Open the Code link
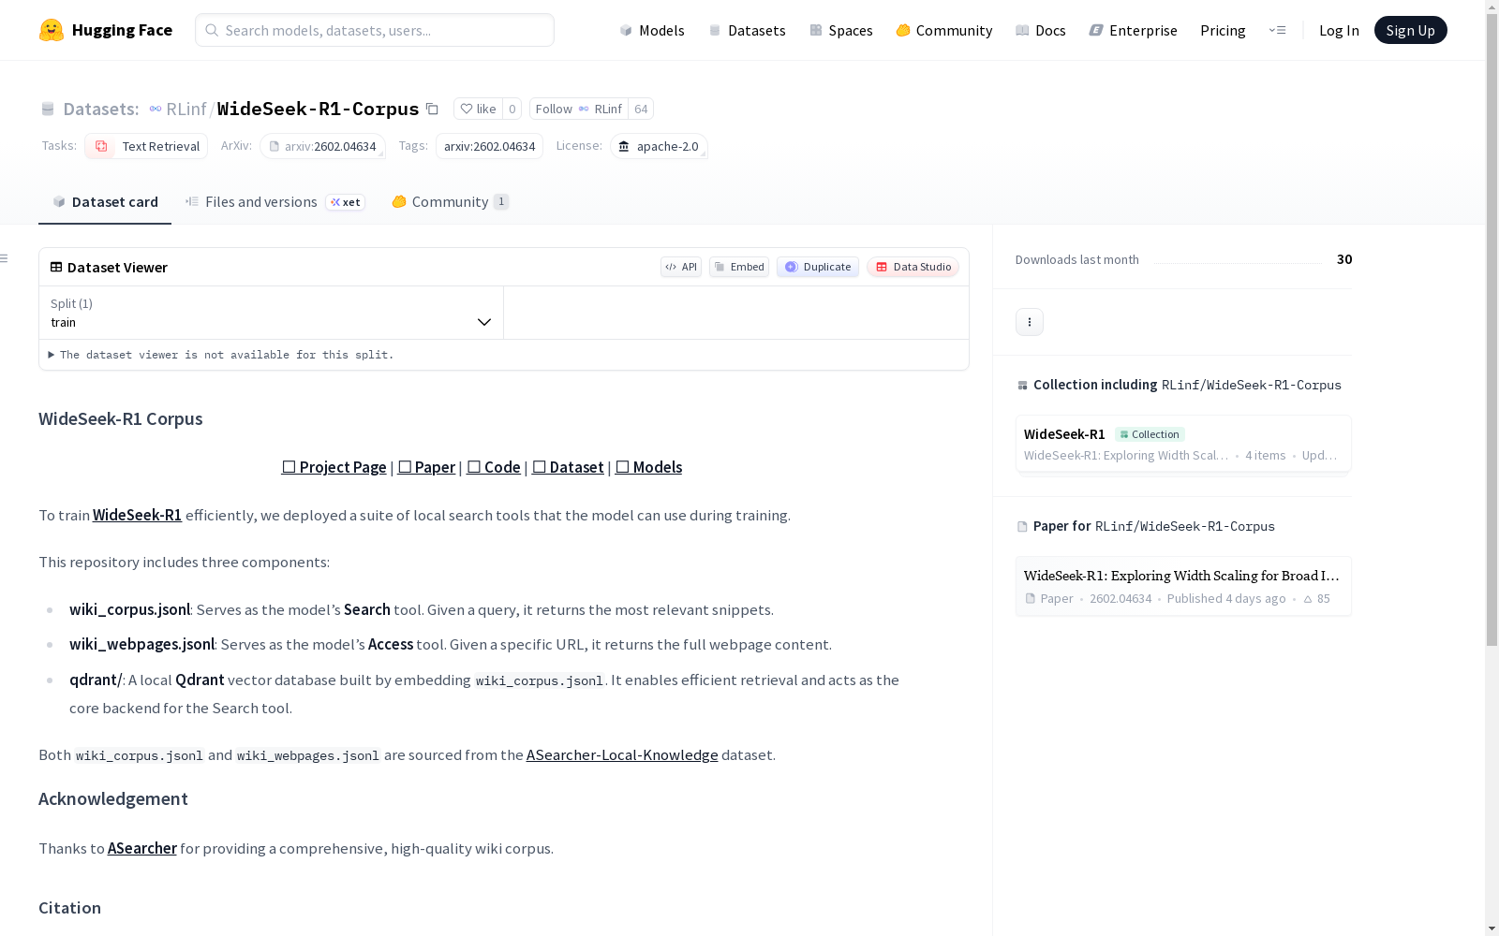Viewport: 1499px width, 936px height. pos(494,467)
